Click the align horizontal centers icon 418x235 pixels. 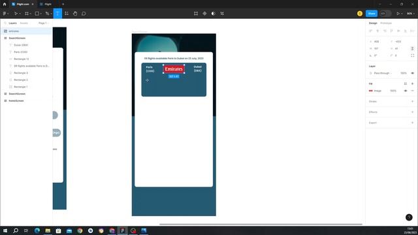point(378,31)
